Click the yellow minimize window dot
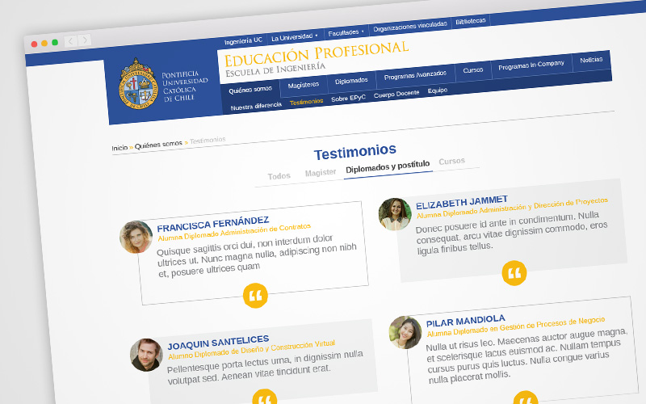Screen dimensions: 646x404 click(x=44, y=43)
